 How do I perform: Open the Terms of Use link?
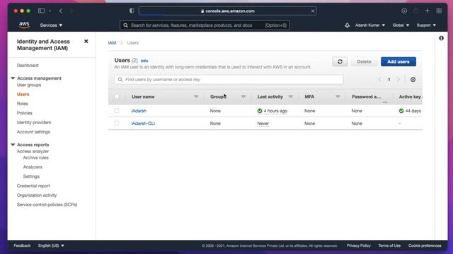pyautogui.click(x=389, y=246)
